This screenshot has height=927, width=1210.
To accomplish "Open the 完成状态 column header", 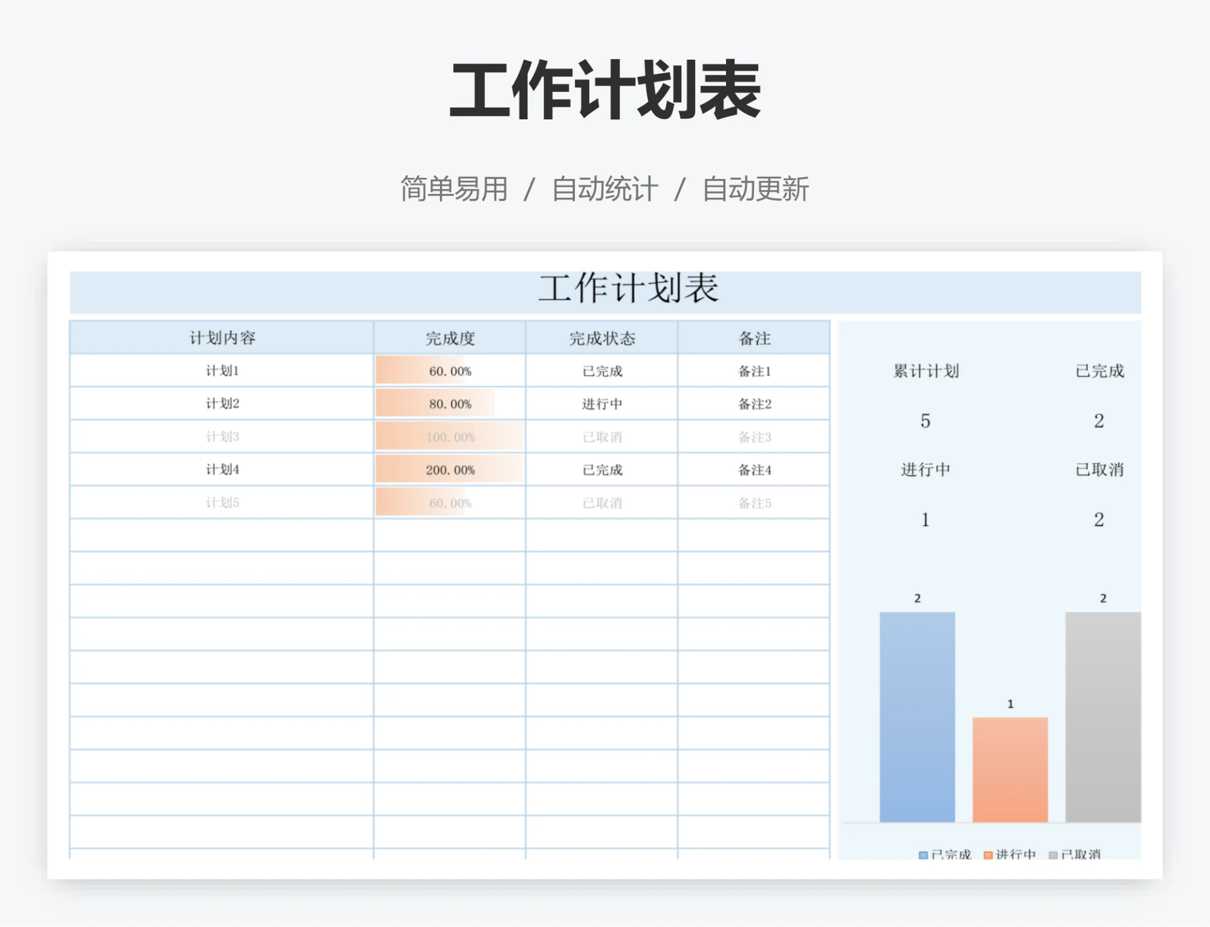I will point(601,338).
